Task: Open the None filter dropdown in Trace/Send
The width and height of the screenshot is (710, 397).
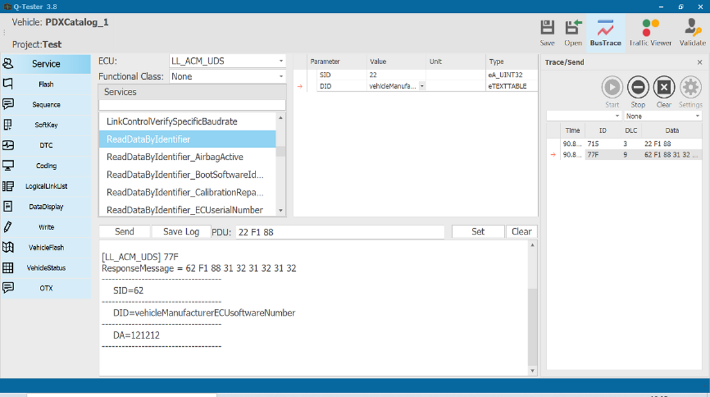Action: pos(663,116)
